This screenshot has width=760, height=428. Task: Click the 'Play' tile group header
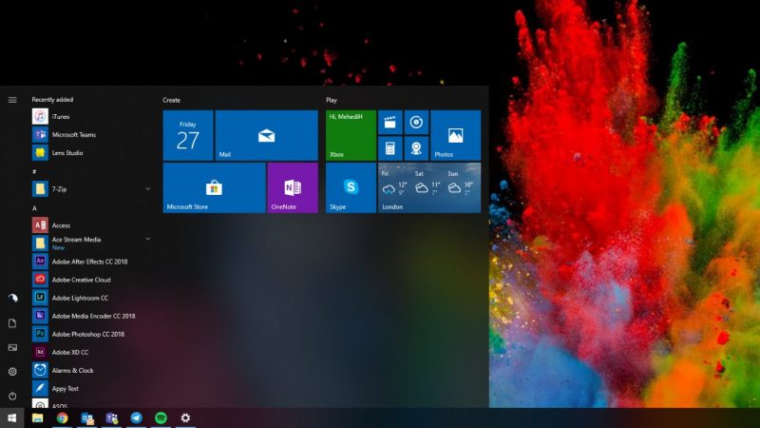(332, 100)
